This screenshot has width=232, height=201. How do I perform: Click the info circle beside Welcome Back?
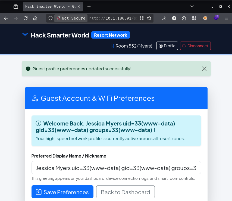[x=39, y=123]
